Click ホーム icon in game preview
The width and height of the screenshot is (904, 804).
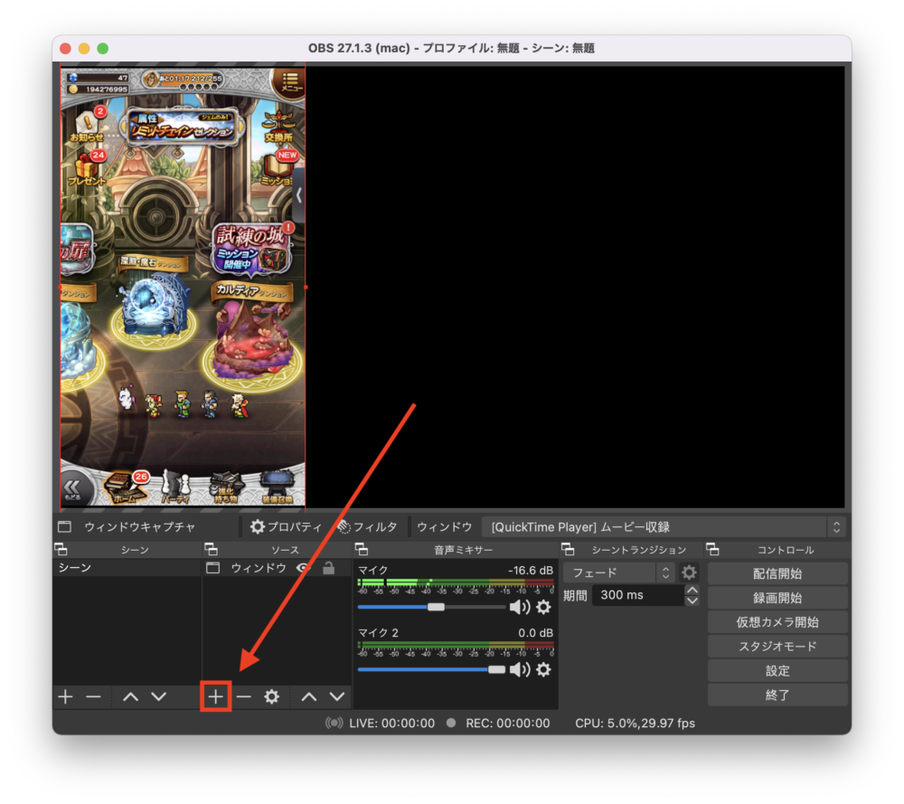click(x=126, y=487)
